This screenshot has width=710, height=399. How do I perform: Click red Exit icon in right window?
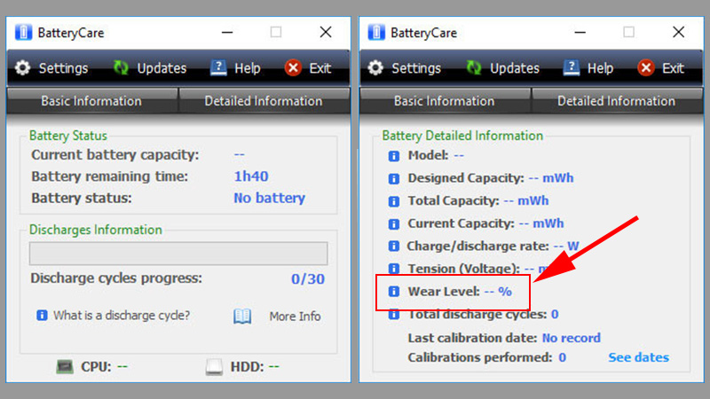pyautogui.click(x=646, y=68)
